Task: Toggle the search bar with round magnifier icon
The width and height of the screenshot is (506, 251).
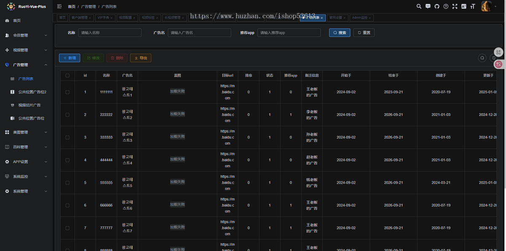Action: [x=482, y=58]
